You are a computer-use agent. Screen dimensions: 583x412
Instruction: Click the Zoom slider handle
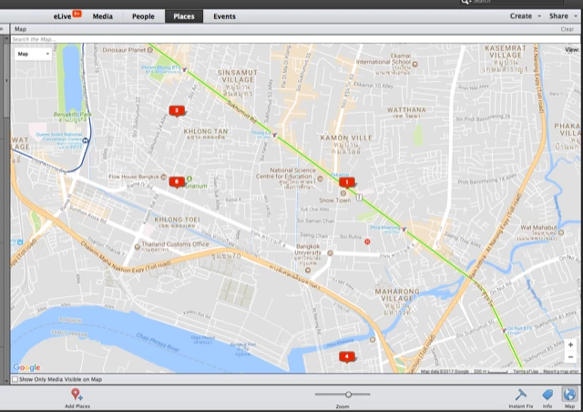tap(348, 394)
